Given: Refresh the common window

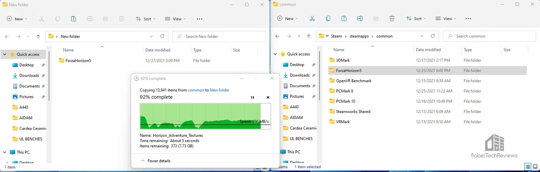Looking at the screenshot, I should coord(433,36).
